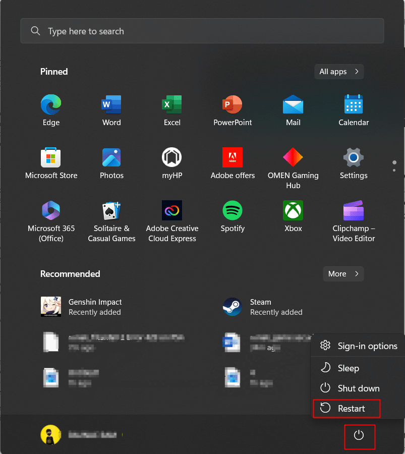Expand the All apps list
The width and height of the screenshot is (405, 454).
click(x=339, y=72)
